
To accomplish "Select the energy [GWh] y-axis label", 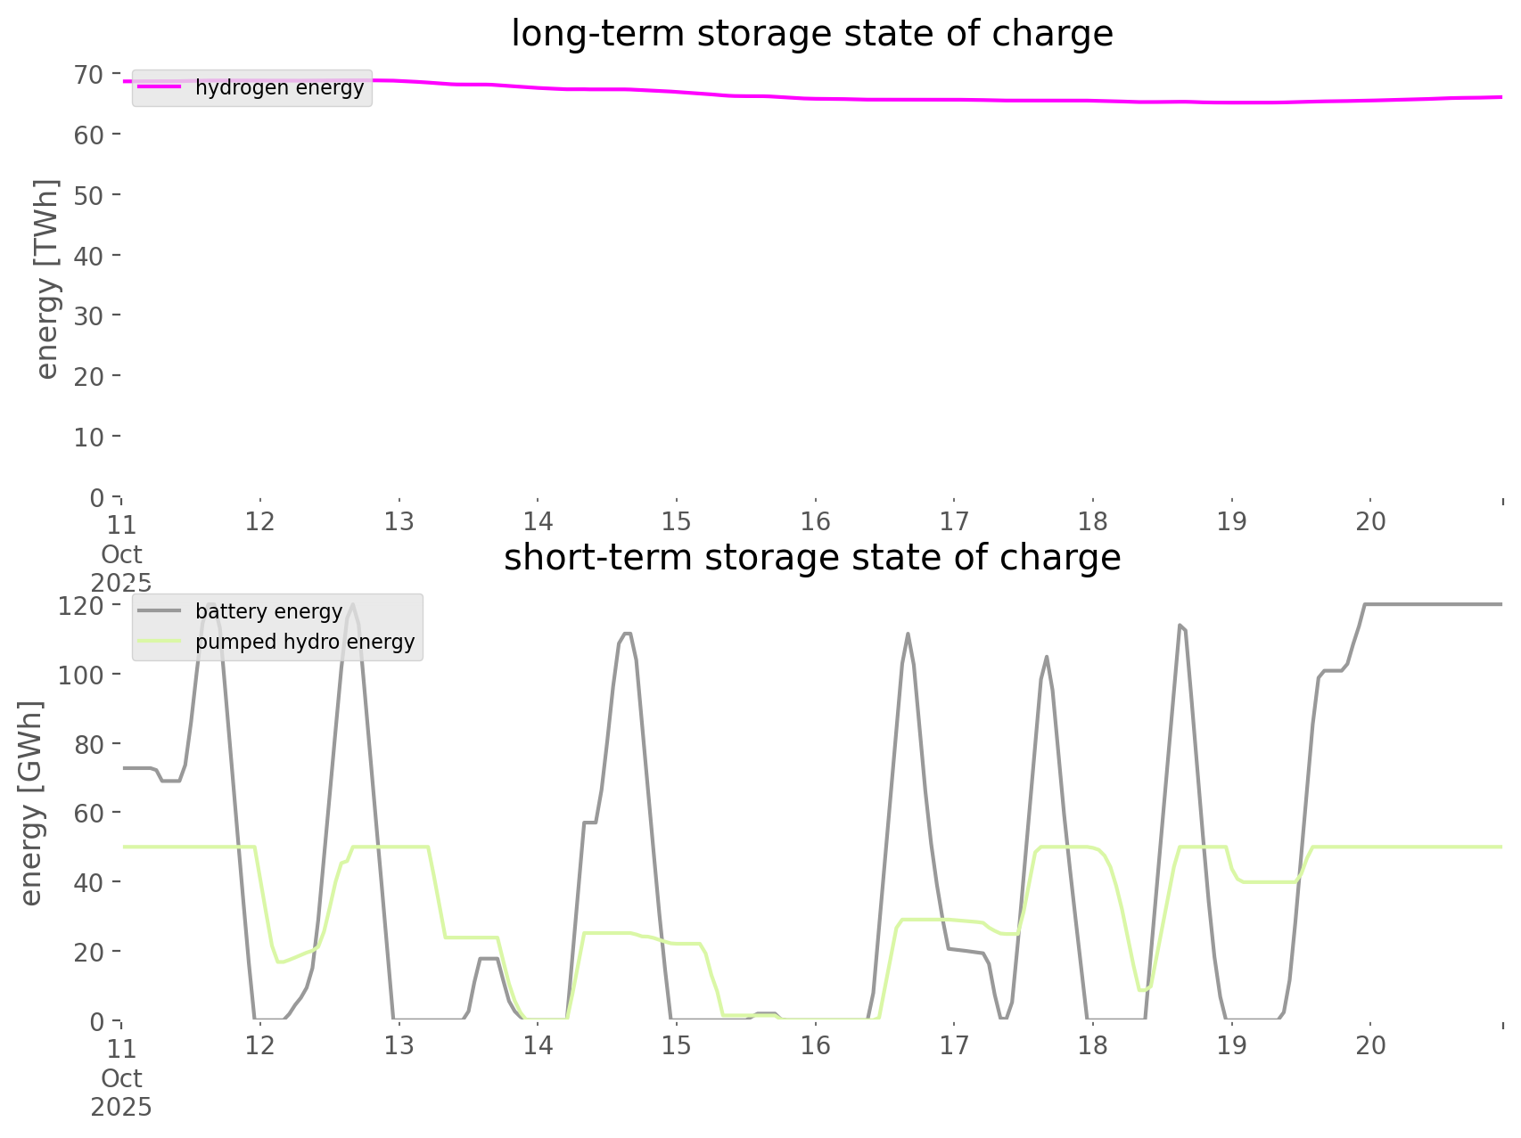I will [31, 803].
